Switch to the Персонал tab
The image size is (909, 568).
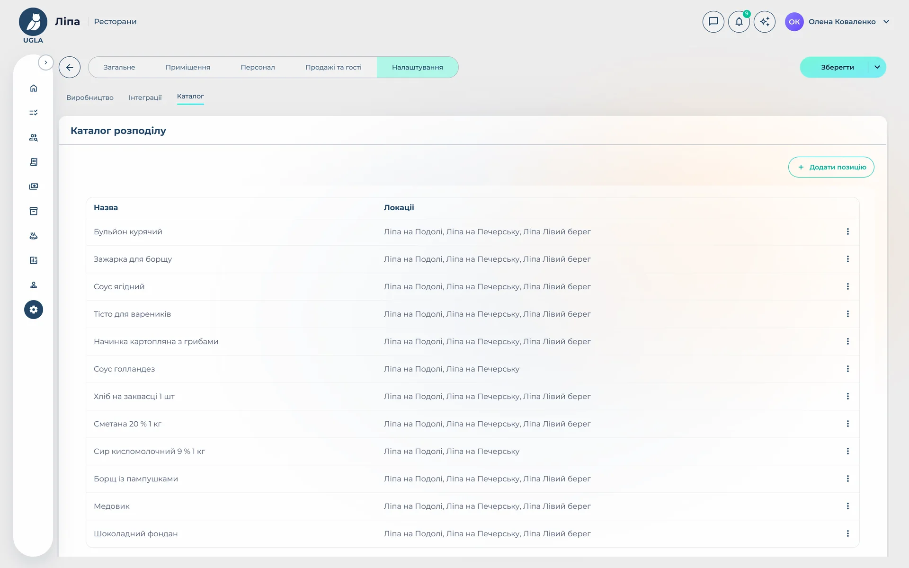pos(258,67)
